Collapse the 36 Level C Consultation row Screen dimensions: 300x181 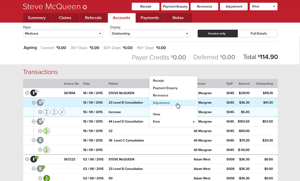pyautogui.click(x=34, y=140)
